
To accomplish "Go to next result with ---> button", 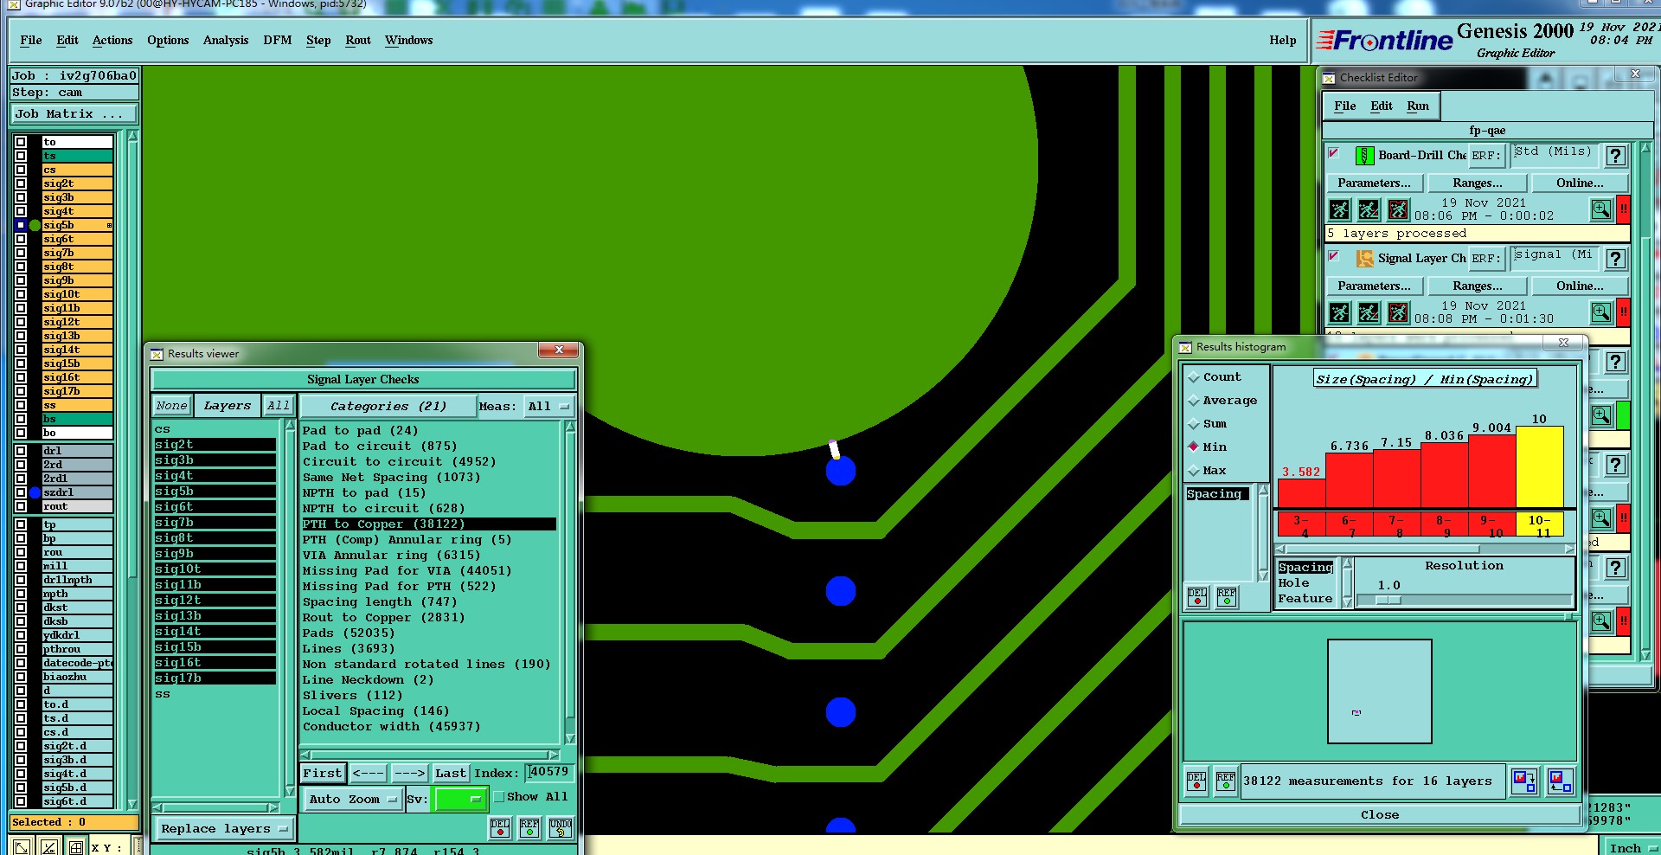I will [409, 774].
